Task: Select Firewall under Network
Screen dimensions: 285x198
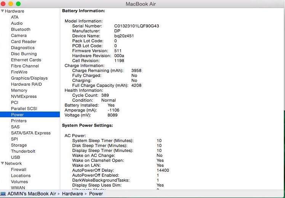Action: (x=19, y=169)
